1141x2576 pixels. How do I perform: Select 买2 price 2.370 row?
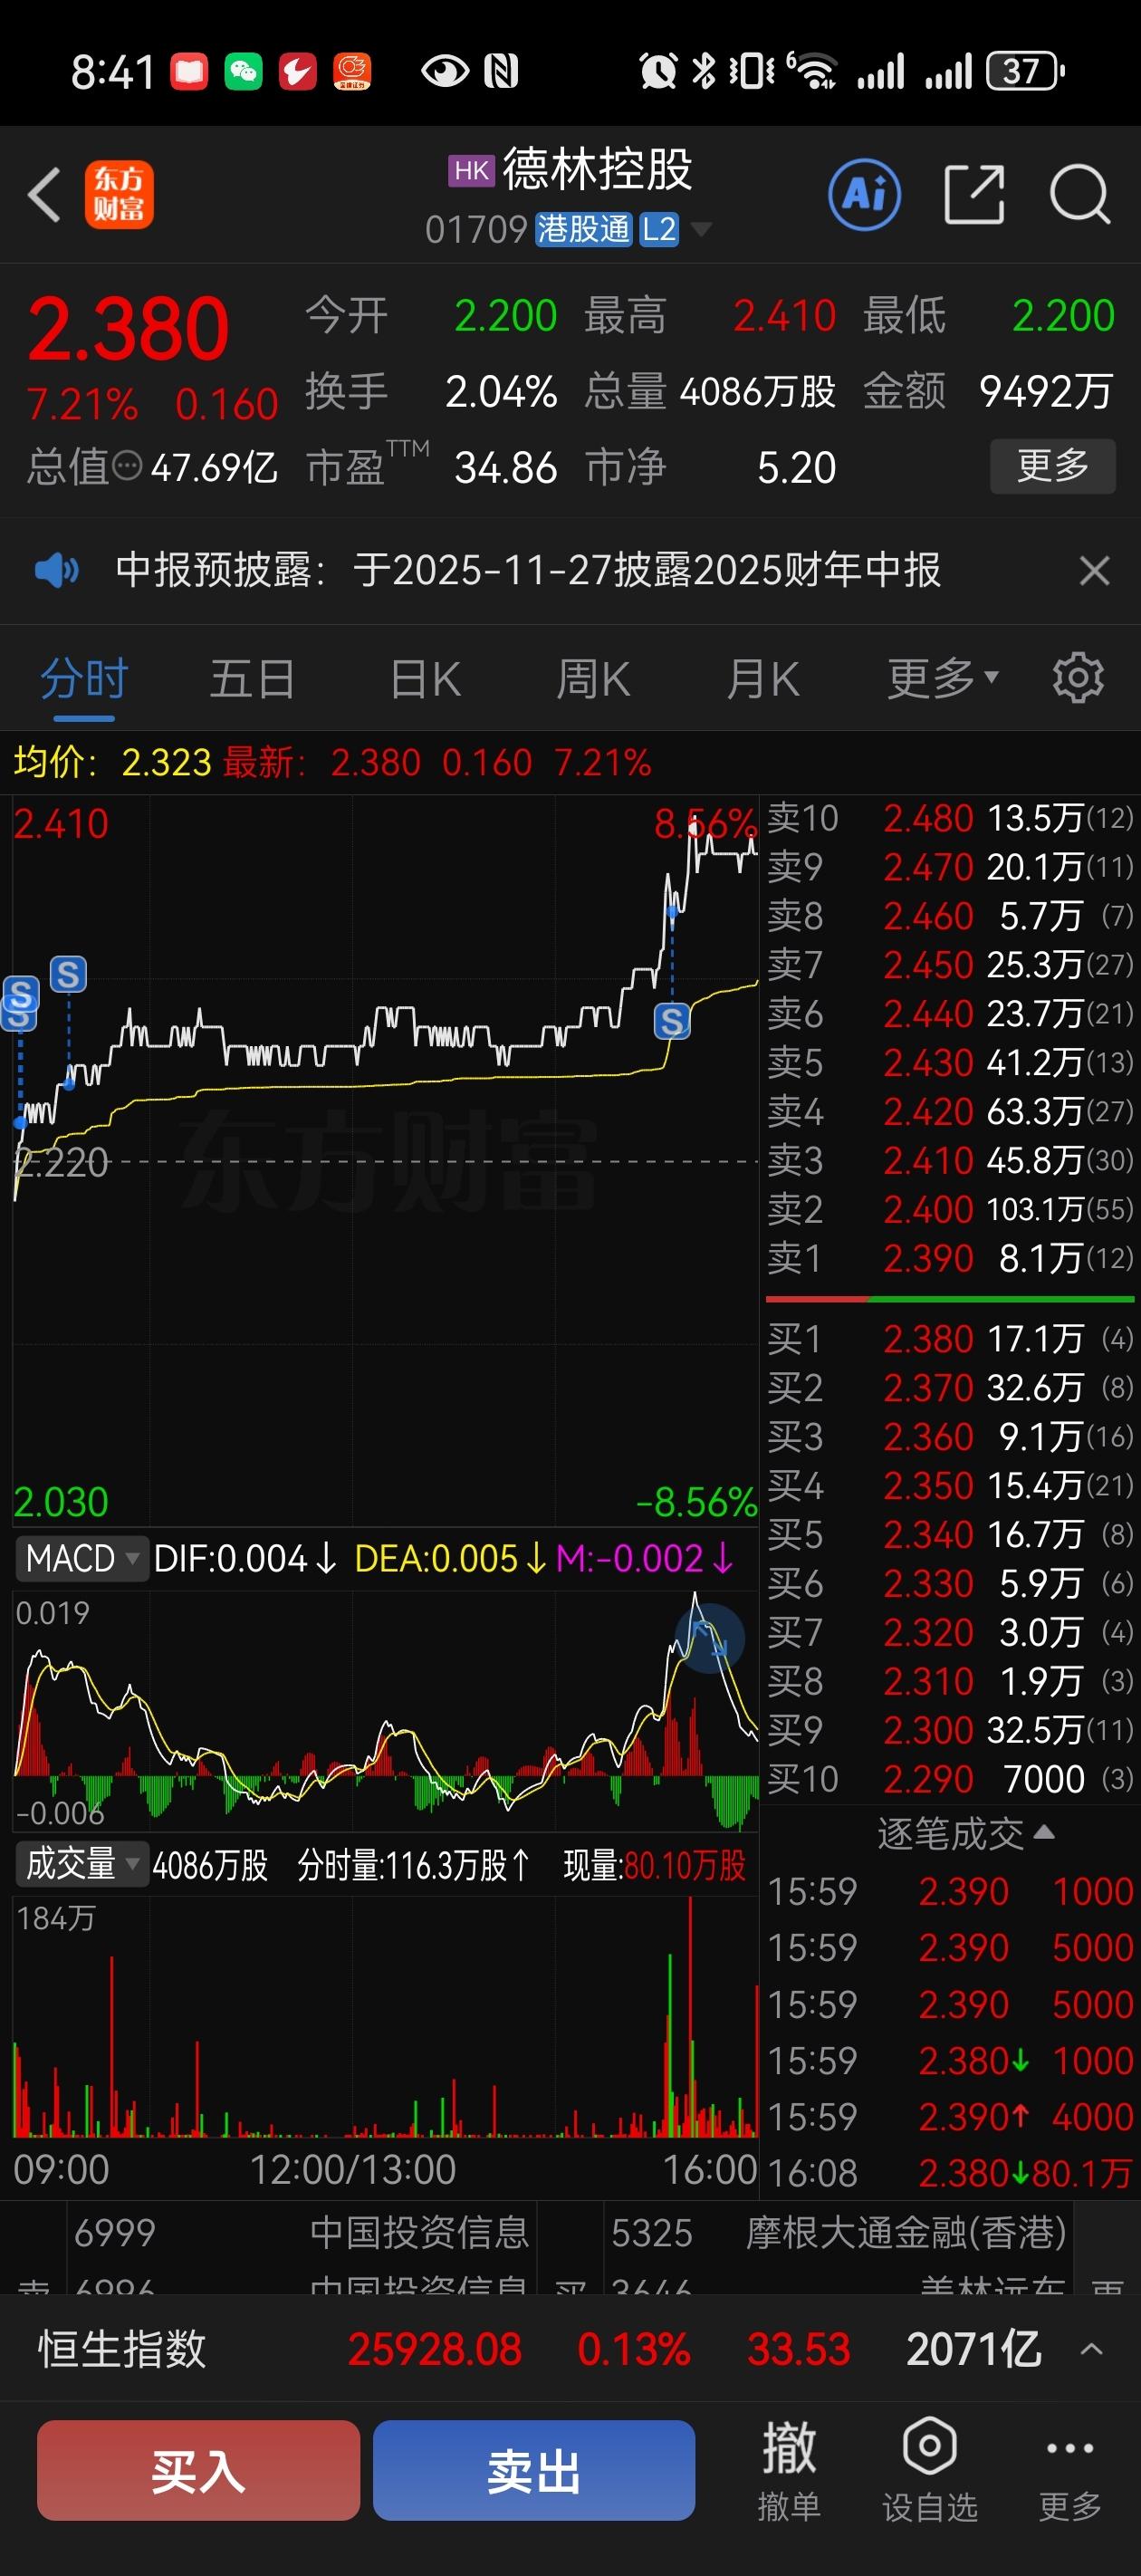tap(950, 1387)
